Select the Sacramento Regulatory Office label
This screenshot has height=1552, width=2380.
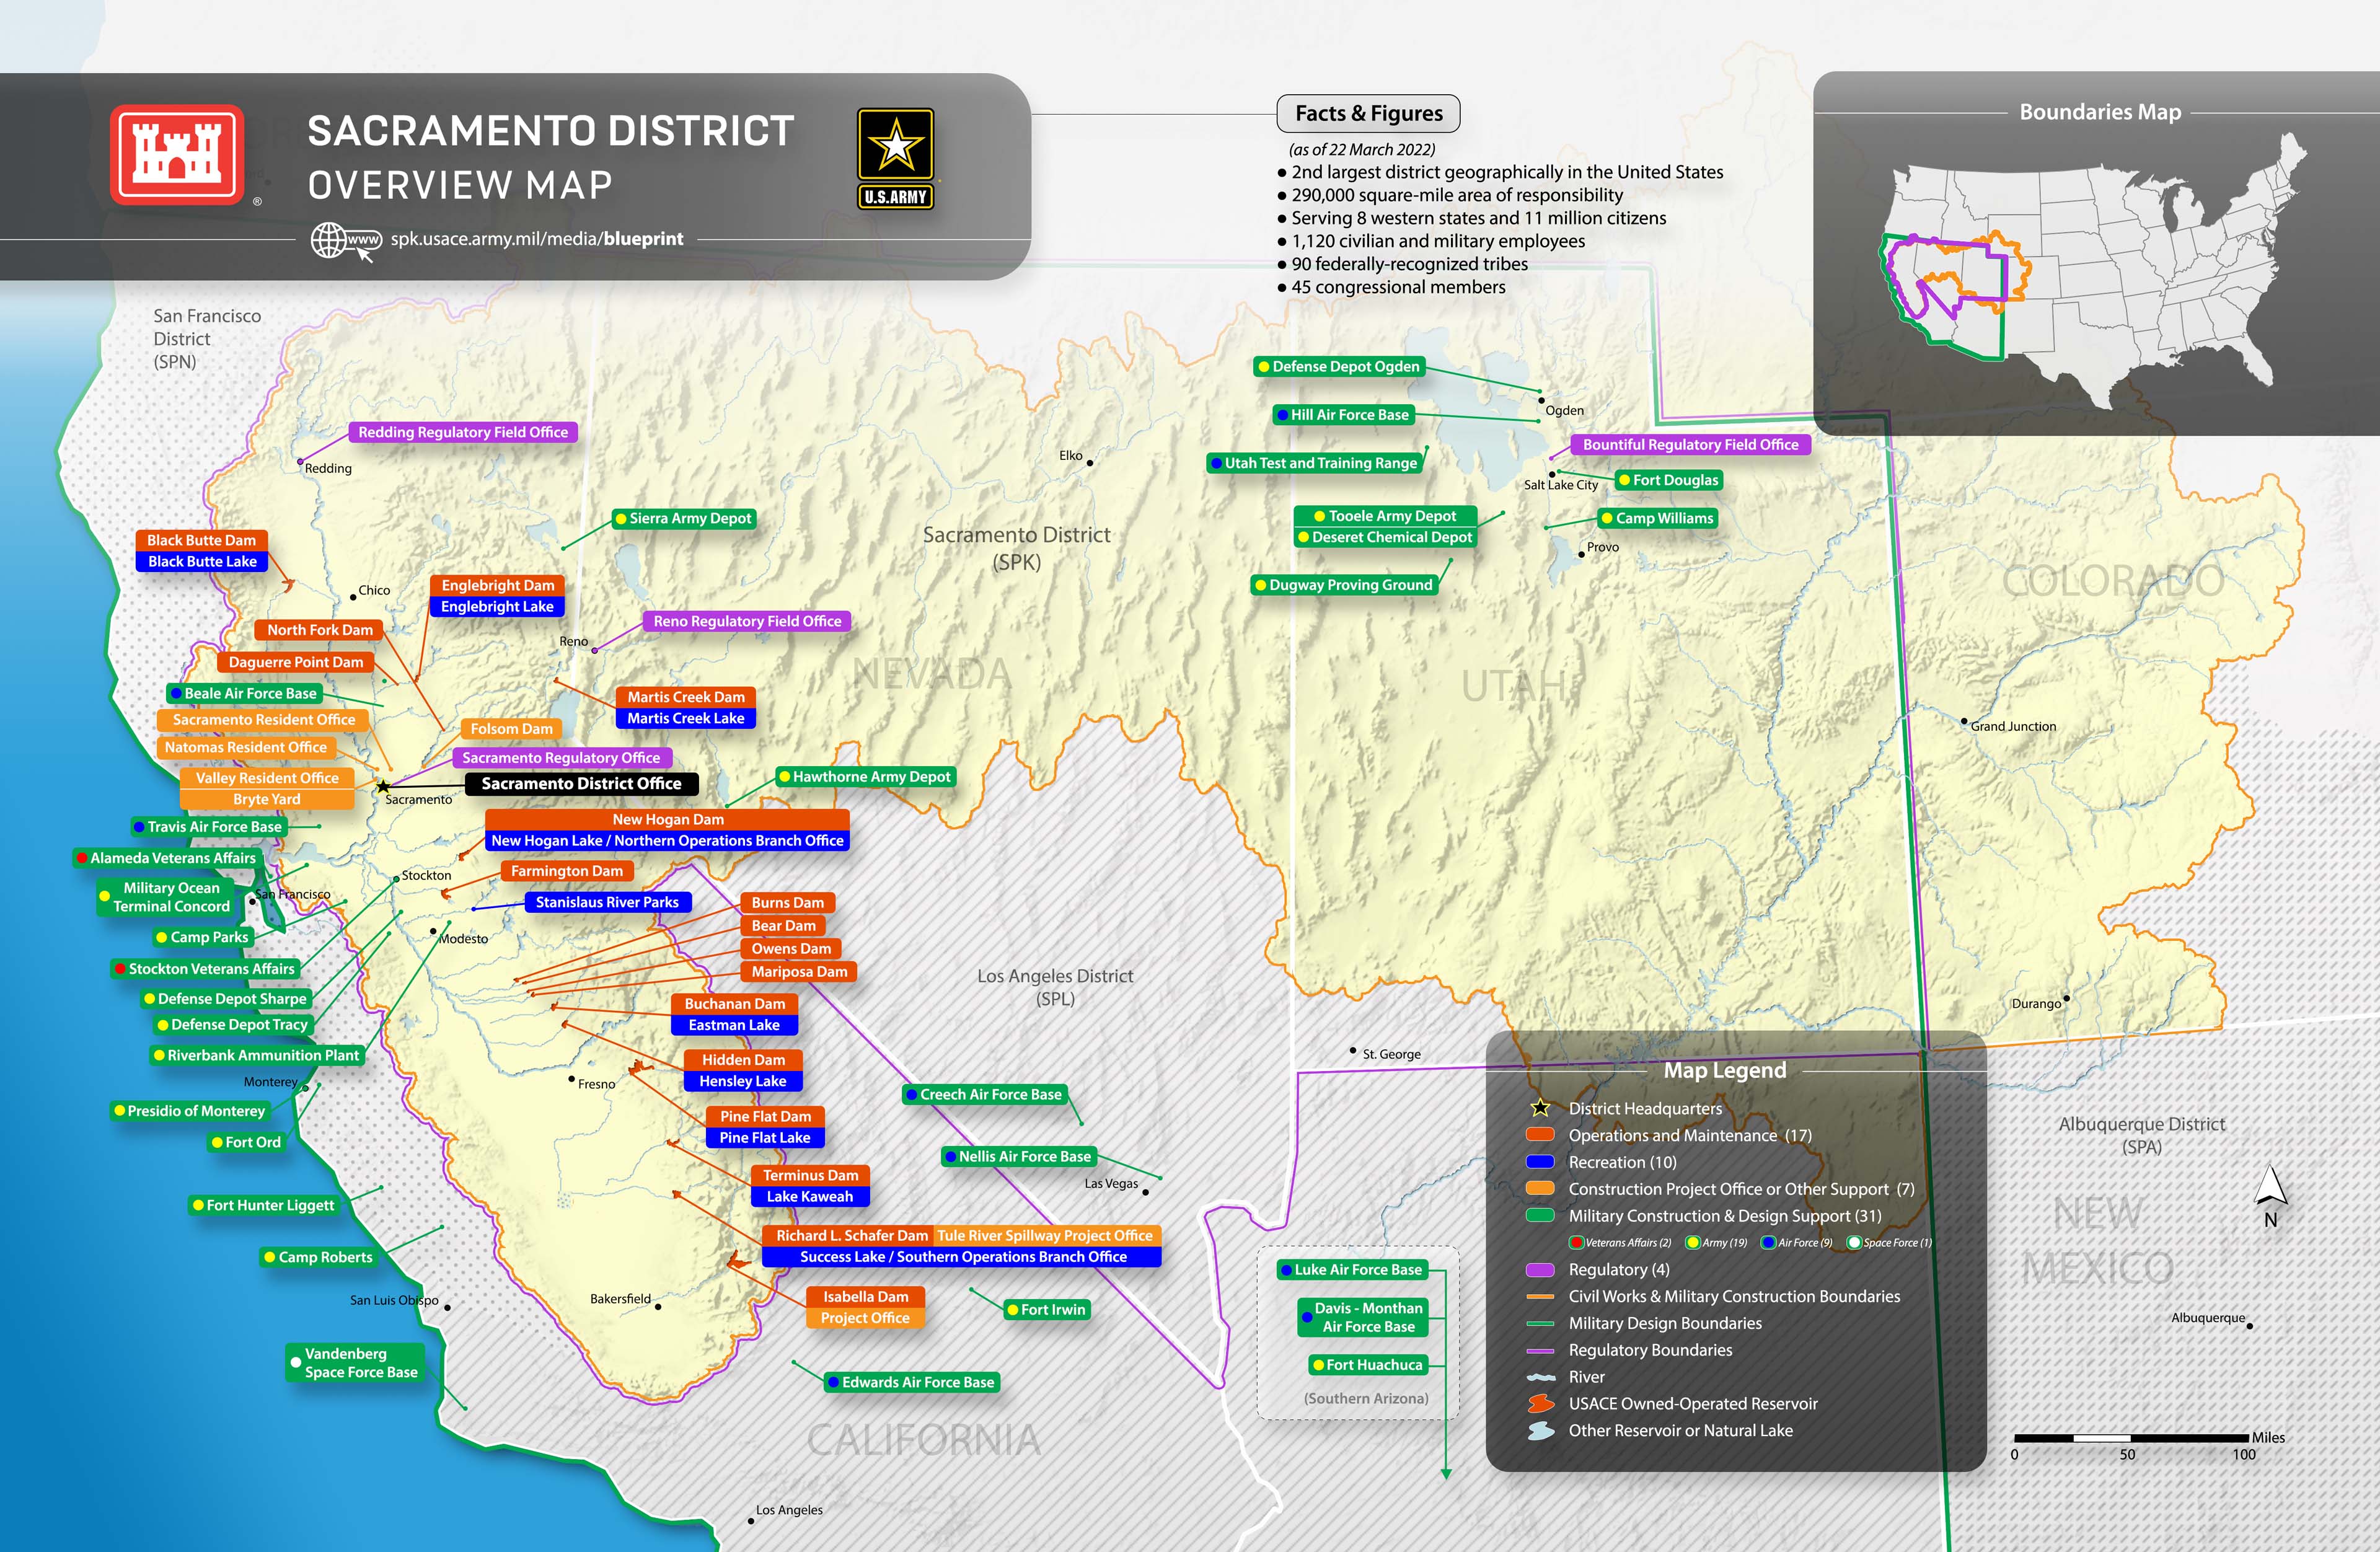[x=561, y=758]
